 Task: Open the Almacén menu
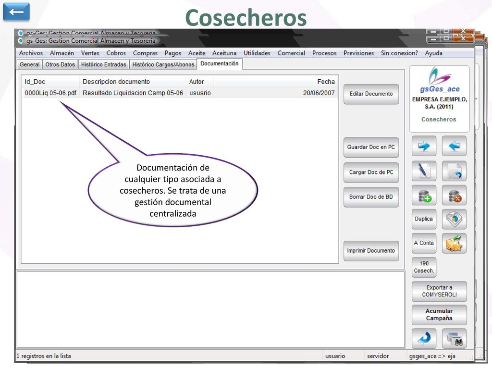click(62, 53)
